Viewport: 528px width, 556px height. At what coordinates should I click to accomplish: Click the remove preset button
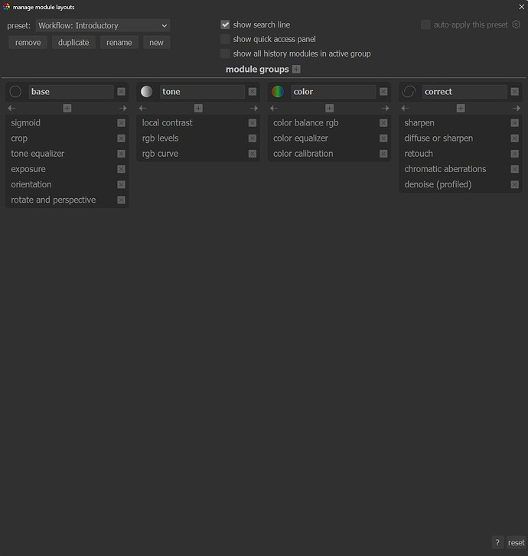(28, 43)
